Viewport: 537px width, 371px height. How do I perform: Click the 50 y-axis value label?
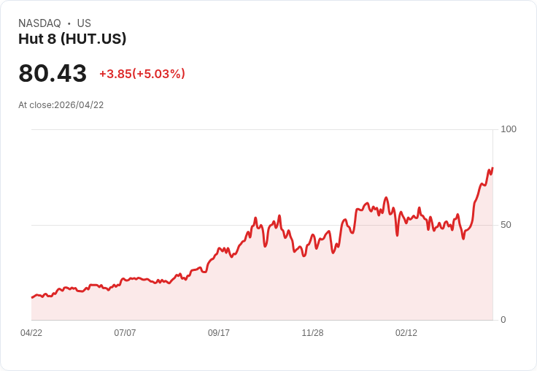(x=506, y=225)
